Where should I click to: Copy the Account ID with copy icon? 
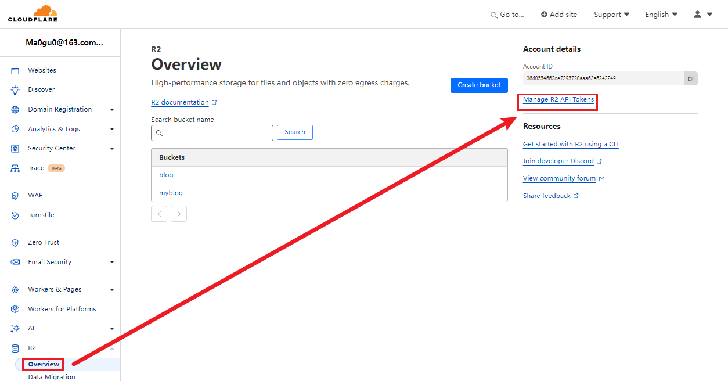tap(690, 78)
